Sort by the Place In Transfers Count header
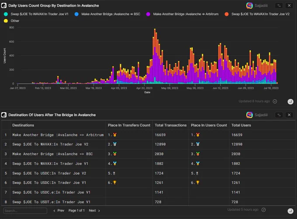The width and height of the screenshot is (297, 219). click(129, 125)
